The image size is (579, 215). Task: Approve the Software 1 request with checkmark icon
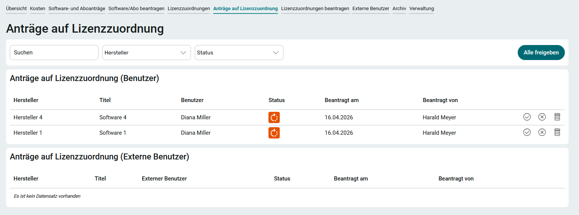pyautogui.click(x=527, y=132)
